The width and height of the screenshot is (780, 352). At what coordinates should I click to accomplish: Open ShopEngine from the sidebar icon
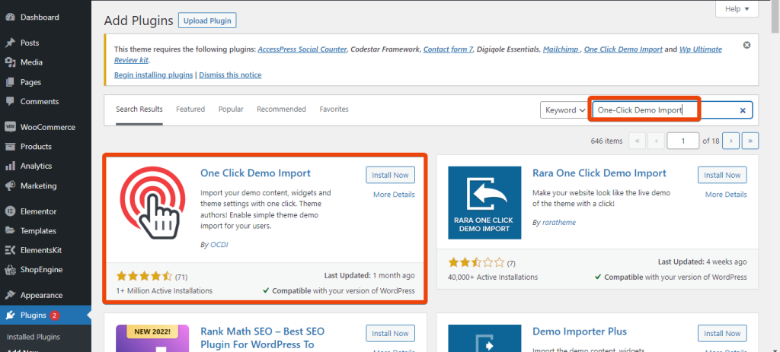point(10,269)
